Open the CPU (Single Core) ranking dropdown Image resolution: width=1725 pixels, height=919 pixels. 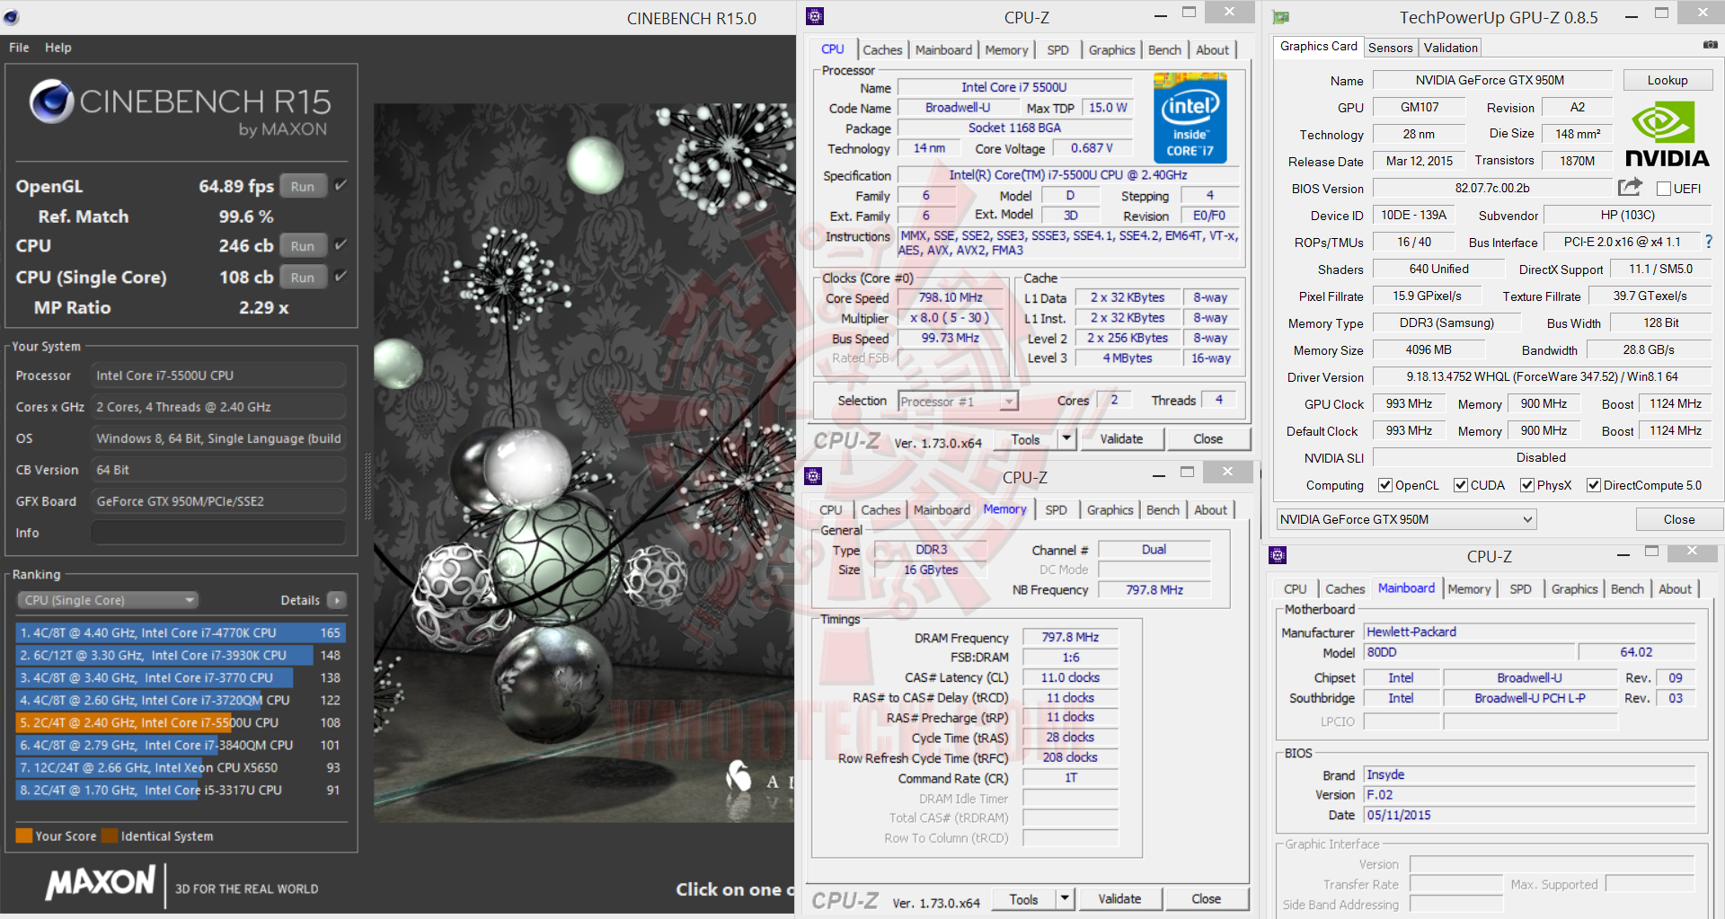pos(108,600)
